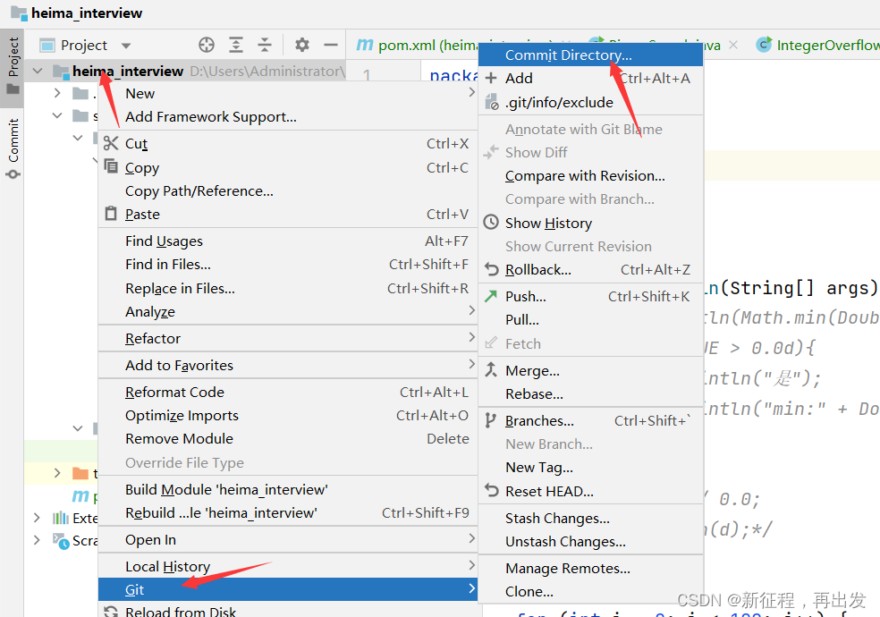Click the Merge icon in Git submenu
This screenshot has width=880, height=617.
(x=491, y=369)
